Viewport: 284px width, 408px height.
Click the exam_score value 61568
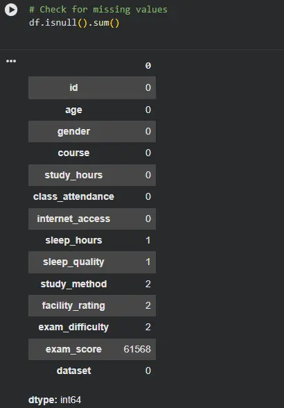pos(137,349)
